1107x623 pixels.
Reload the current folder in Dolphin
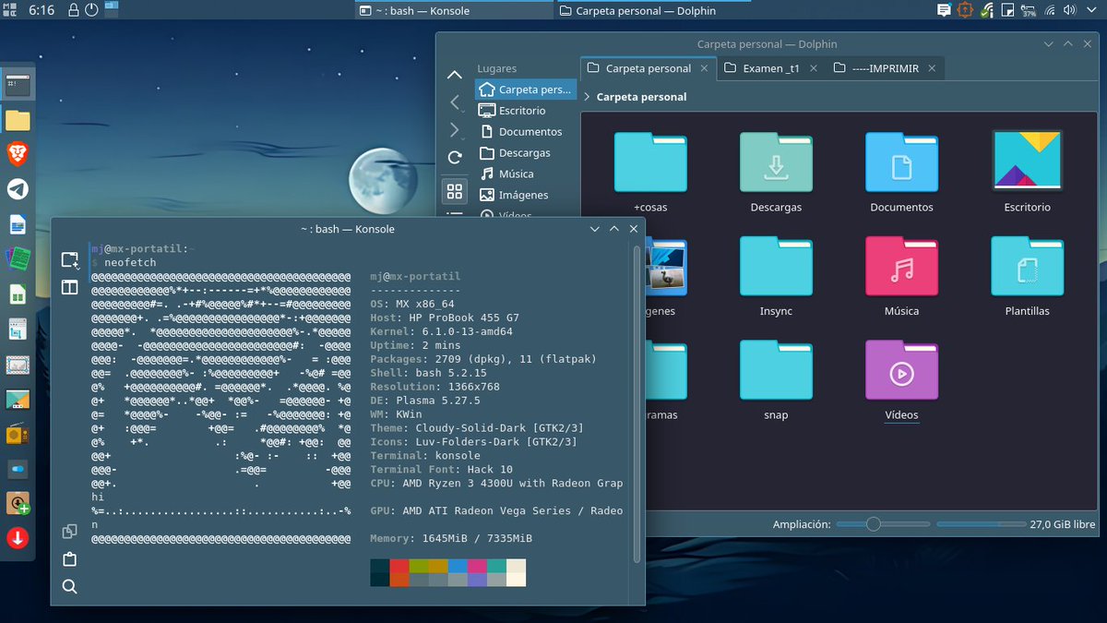point(454,158)
